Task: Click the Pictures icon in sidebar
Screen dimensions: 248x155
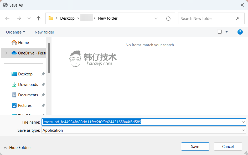Action: click(x=14, y=105)
